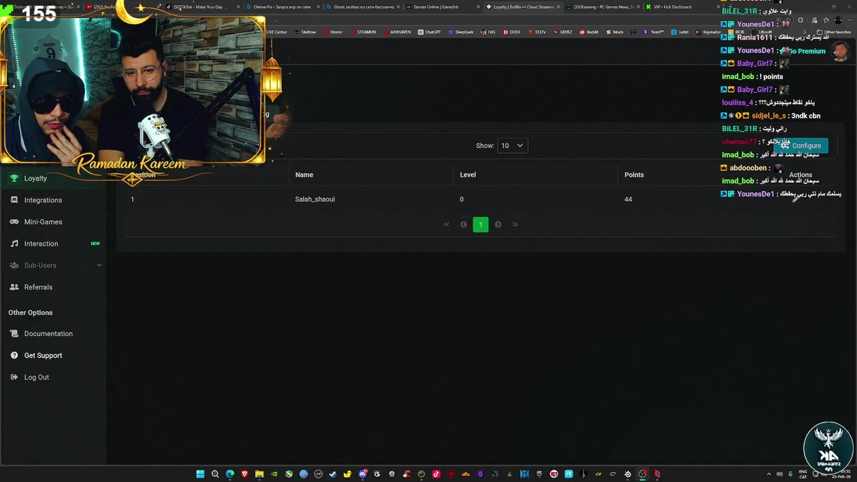Screen dimensions: 857x482
Task: Click the Log Out link
Action: (54, 377)
